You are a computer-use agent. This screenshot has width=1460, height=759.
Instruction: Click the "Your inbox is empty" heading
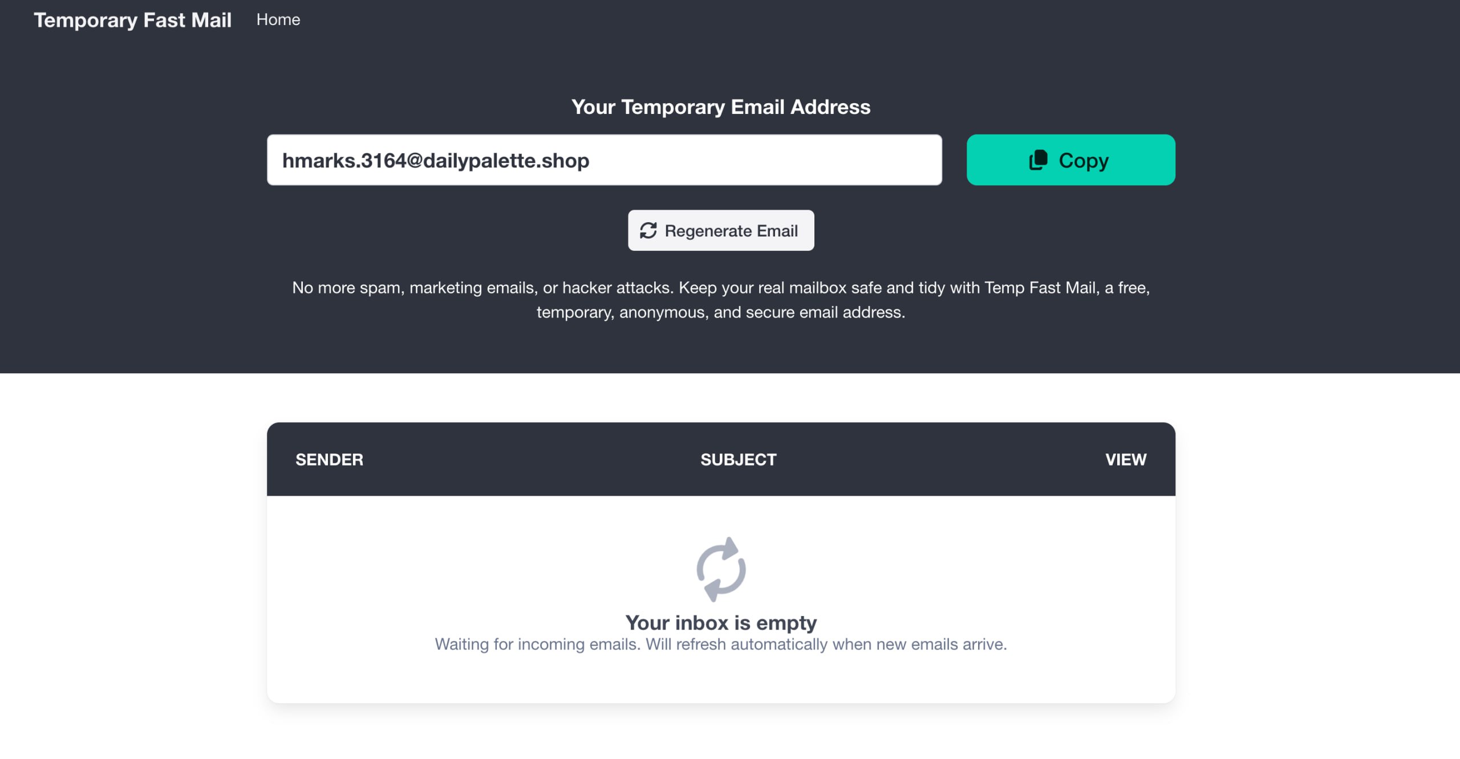[x=721, y=622]
